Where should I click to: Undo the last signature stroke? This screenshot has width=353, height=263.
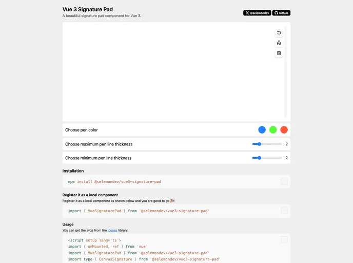(279, 33)
